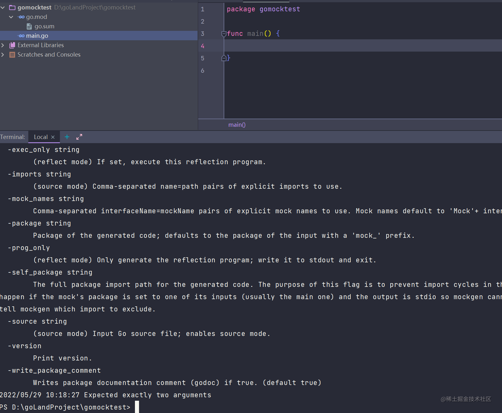Add a new terminal session
Viewport: 502px width, 413px height.
tap(67, 137)
